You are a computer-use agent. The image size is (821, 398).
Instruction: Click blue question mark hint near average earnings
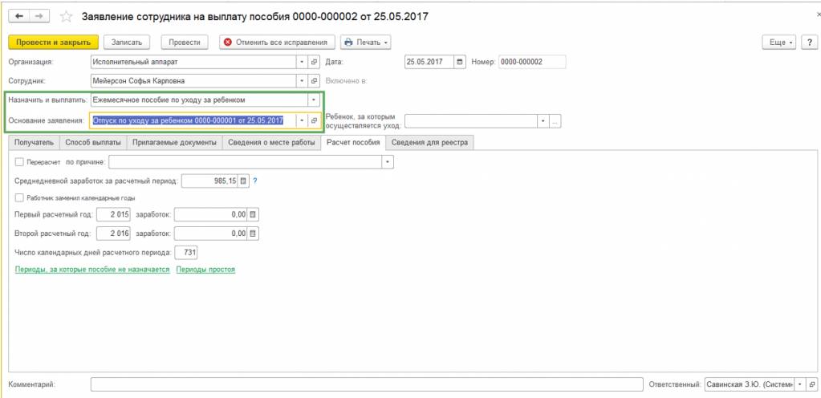coord(255,181)
